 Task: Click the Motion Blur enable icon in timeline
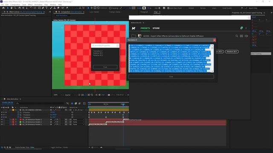80,103
